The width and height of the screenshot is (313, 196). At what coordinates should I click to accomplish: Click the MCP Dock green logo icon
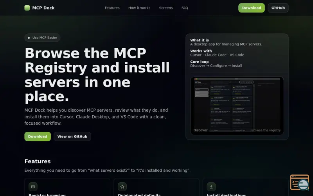coord(27,8)
